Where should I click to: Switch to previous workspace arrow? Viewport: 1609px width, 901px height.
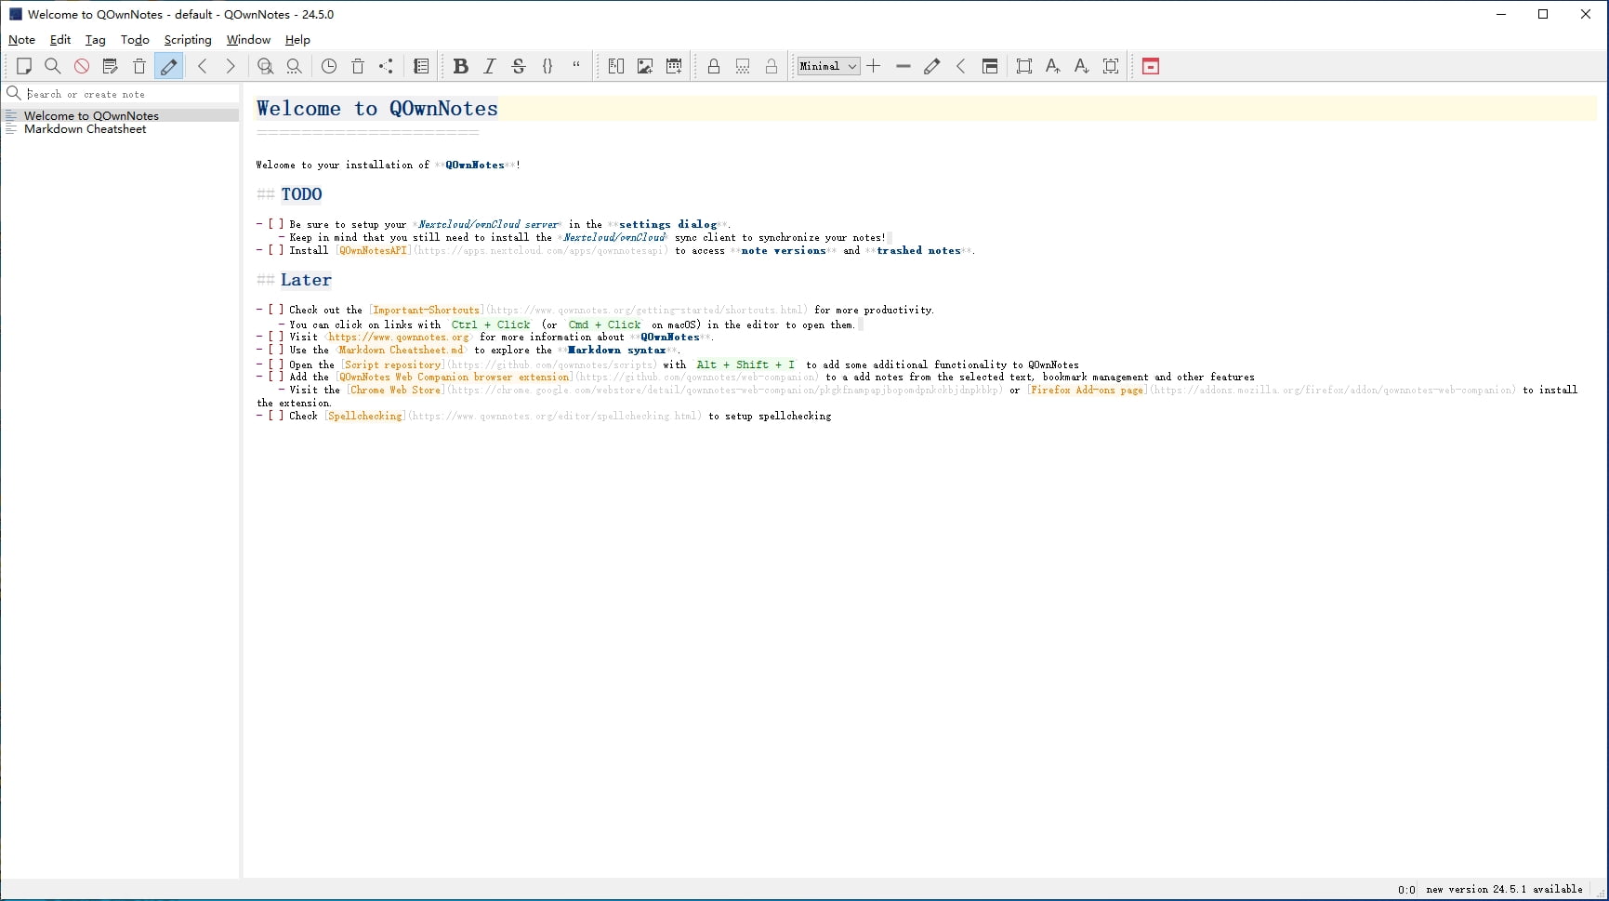pyautogui.click(x=961, y=66)
